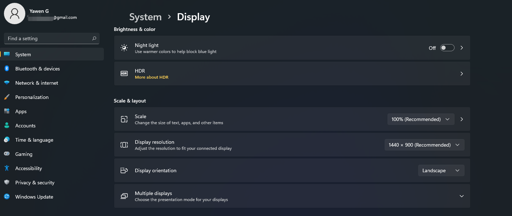
Task: Click the Windows Update sync icon
Action: pos(7,197)
